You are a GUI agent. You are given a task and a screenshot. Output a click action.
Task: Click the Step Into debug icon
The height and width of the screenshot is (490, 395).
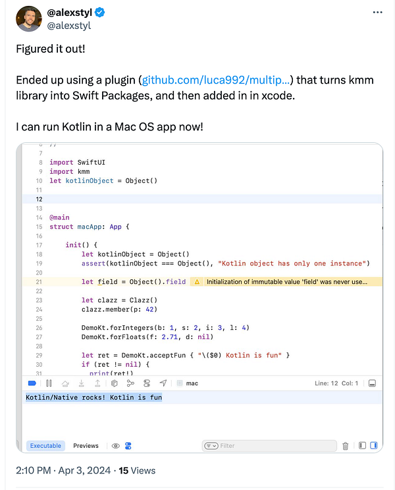(x=82, y=383)
